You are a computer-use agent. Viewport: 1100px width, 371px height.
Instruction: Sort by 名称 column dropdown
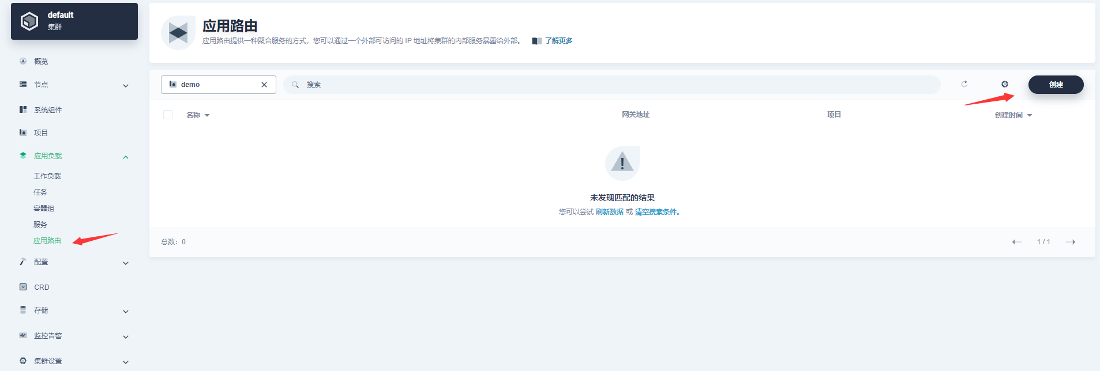(x=198, y=115)
